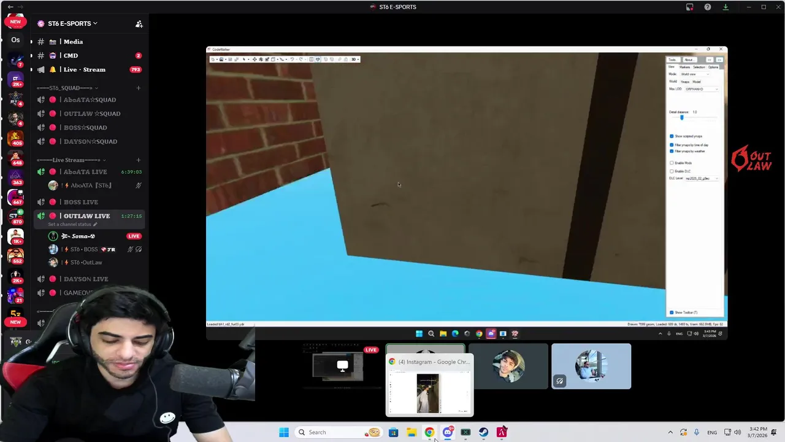Screen dimensions: 785x442
Task: Open Google Chrome from the Windows taskbar
Action: pyautogui.click(x=429, y=432)
